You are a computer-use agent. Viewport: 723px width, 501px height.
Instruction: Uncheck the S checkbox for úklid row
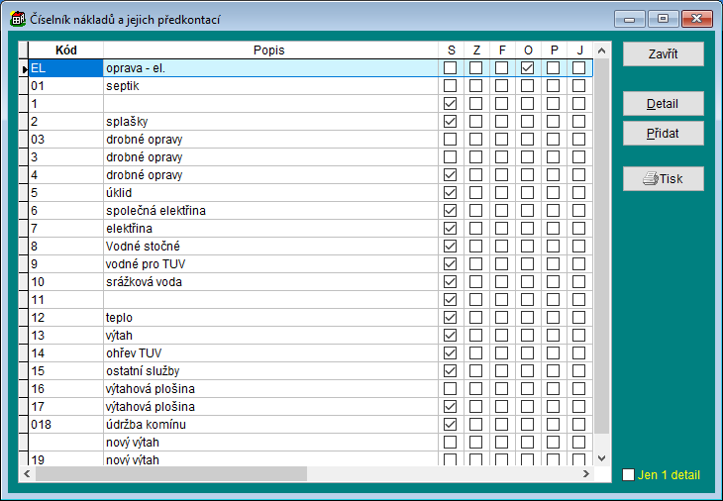tap(451, 193)
